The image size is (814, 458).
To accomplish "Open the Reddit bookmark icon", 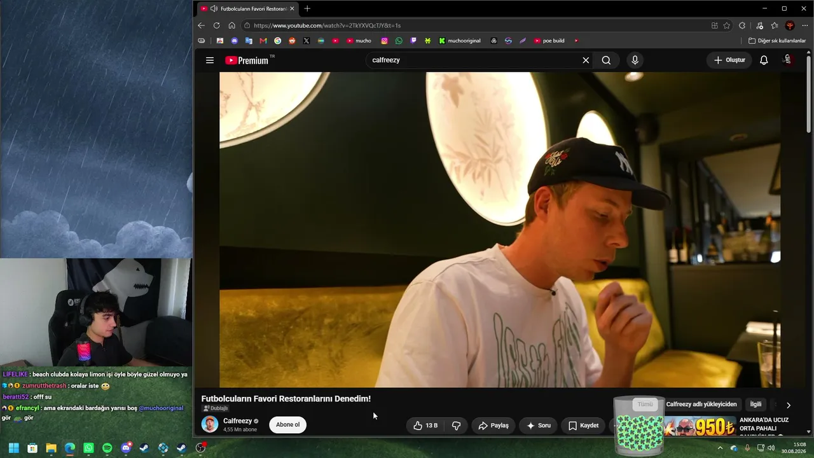I will tap(292, 41).
